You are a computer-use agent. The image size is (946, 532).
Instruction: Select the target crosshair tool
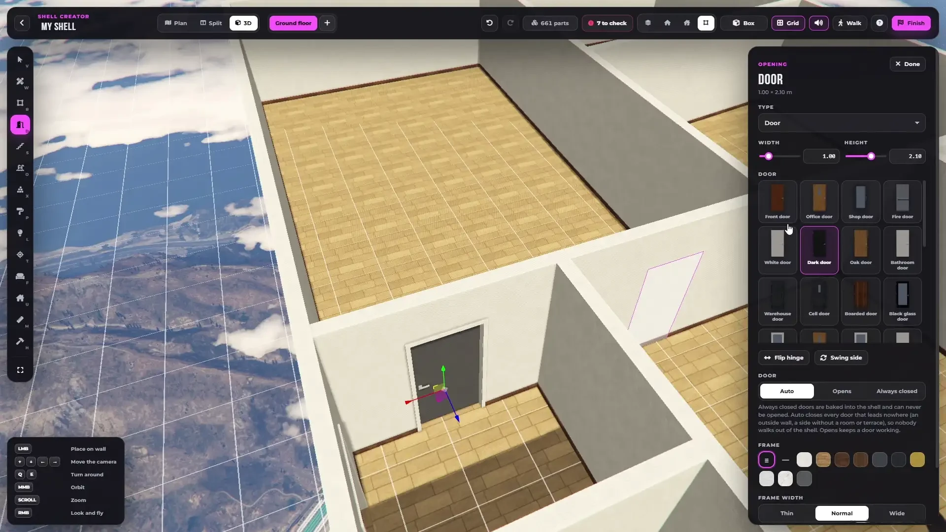(20, 255)
